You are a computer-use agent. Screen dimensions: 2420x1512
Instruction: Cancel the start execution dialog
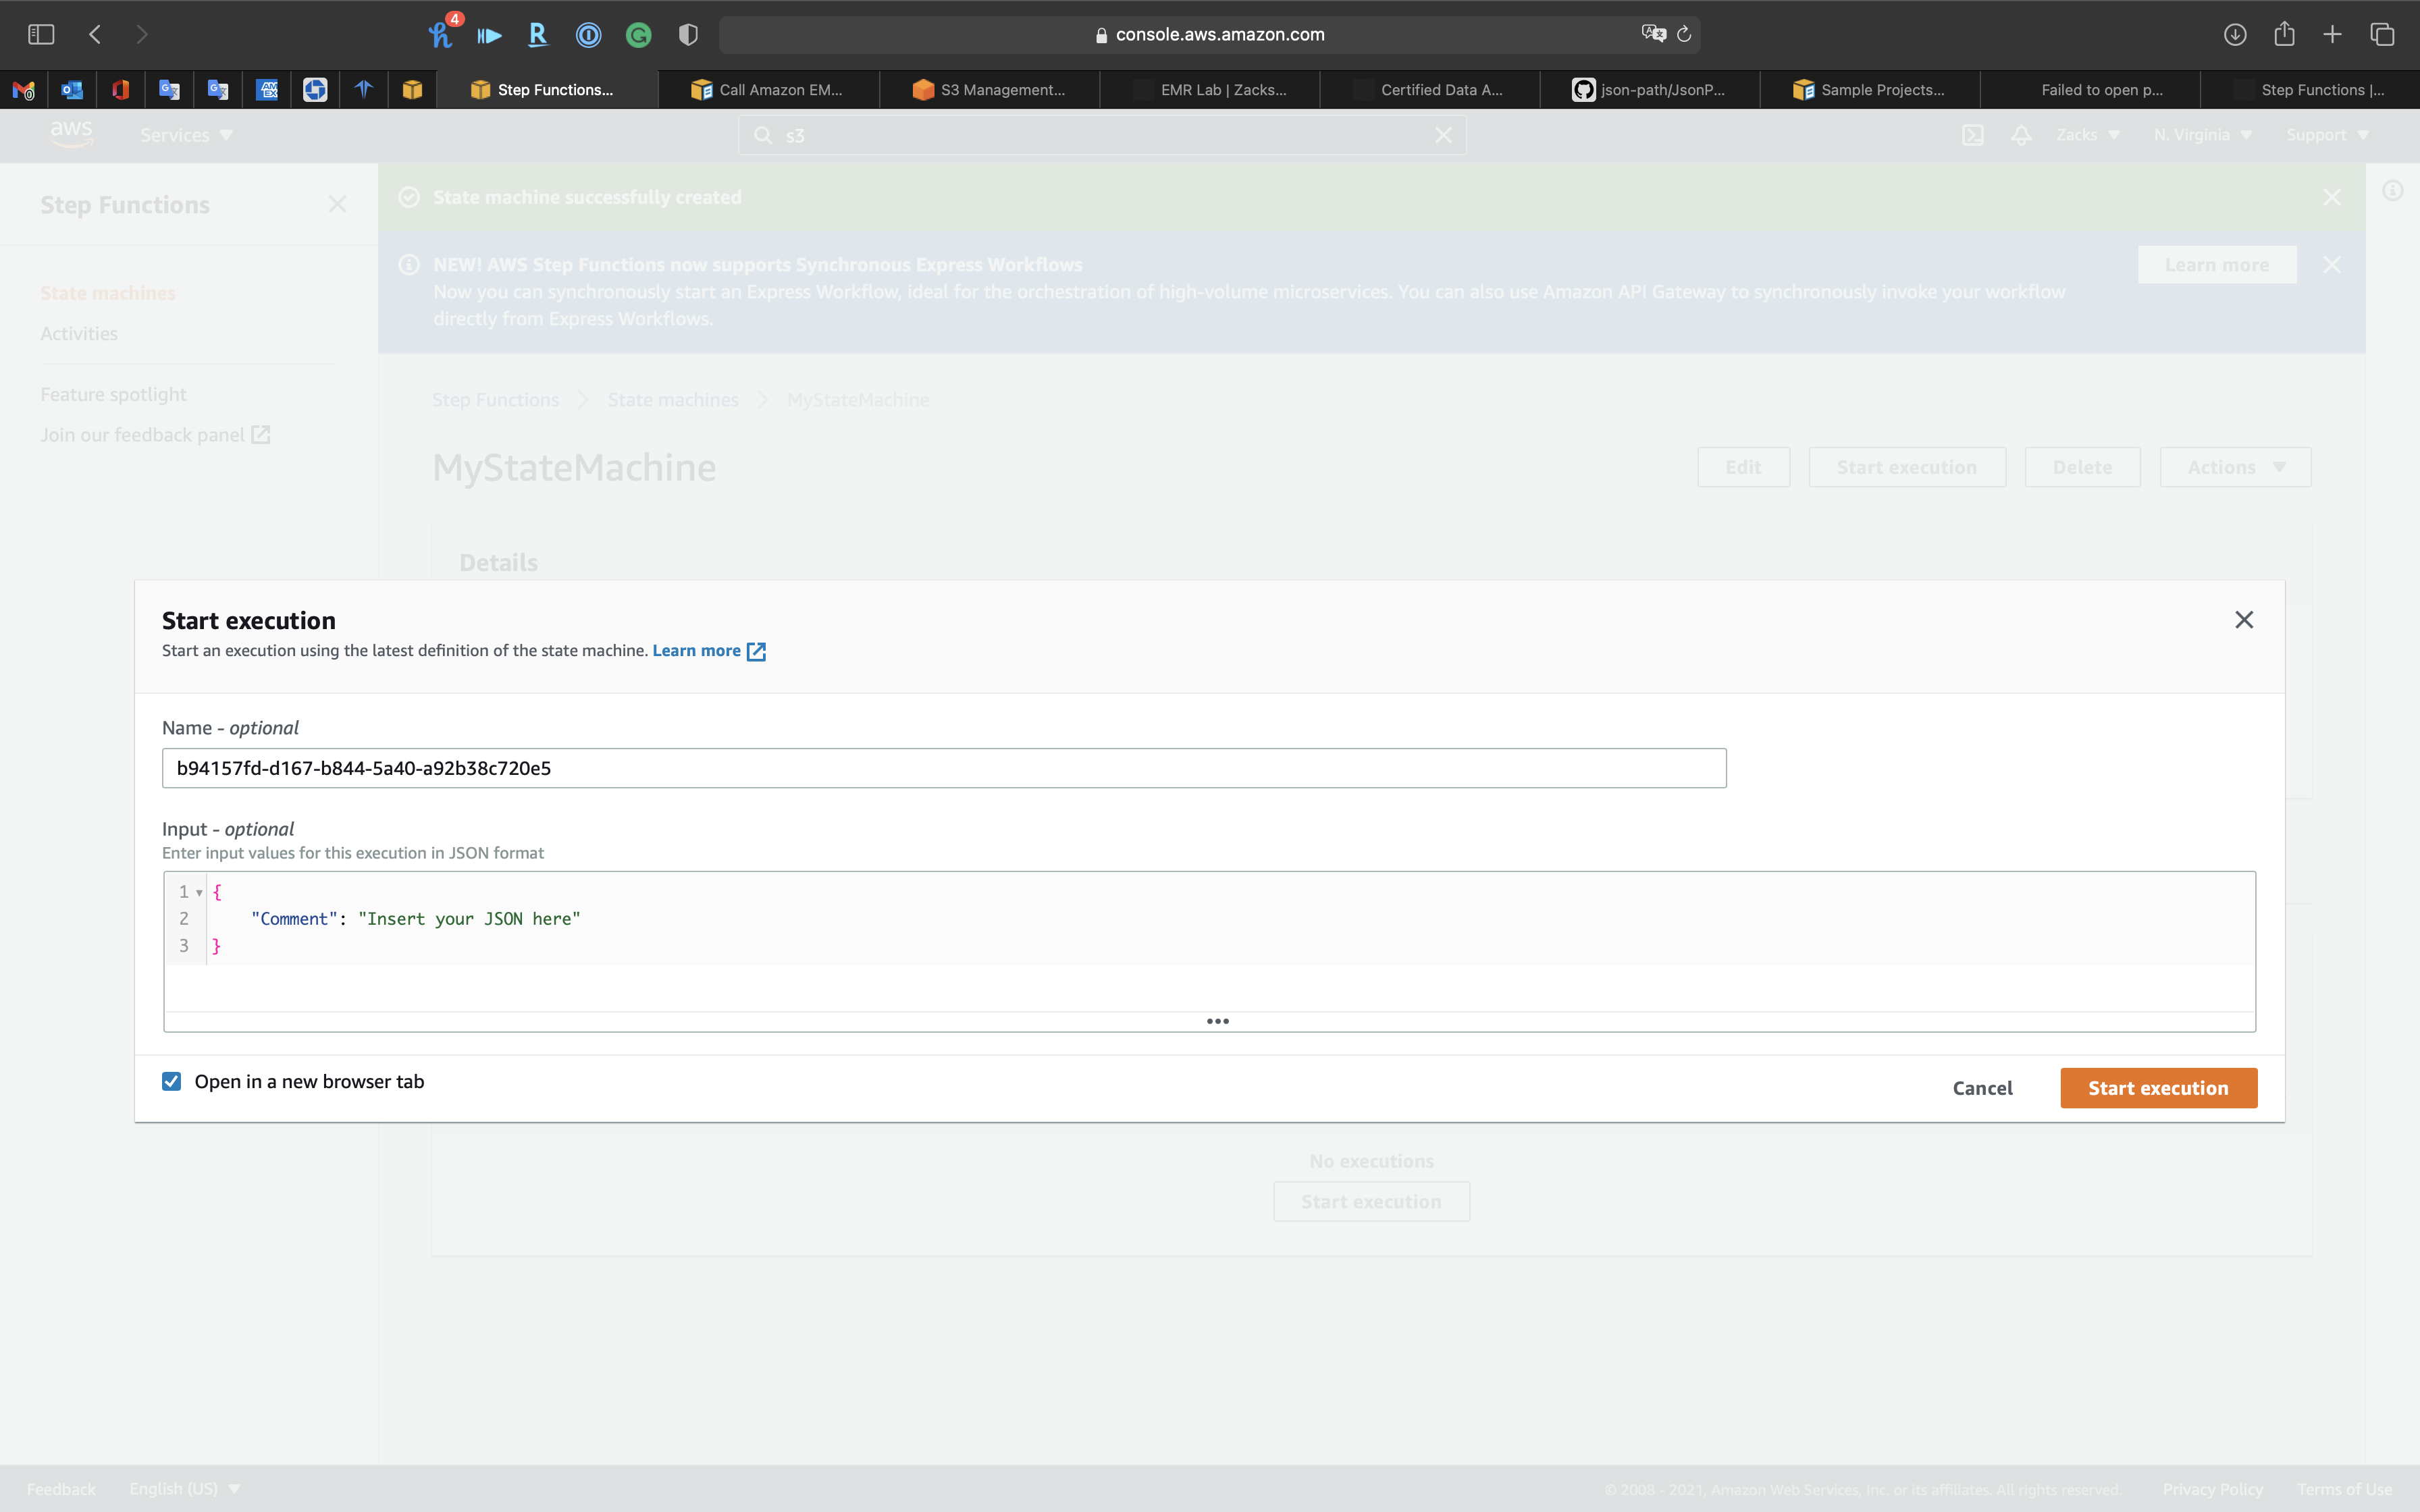click(1982, 1088)
